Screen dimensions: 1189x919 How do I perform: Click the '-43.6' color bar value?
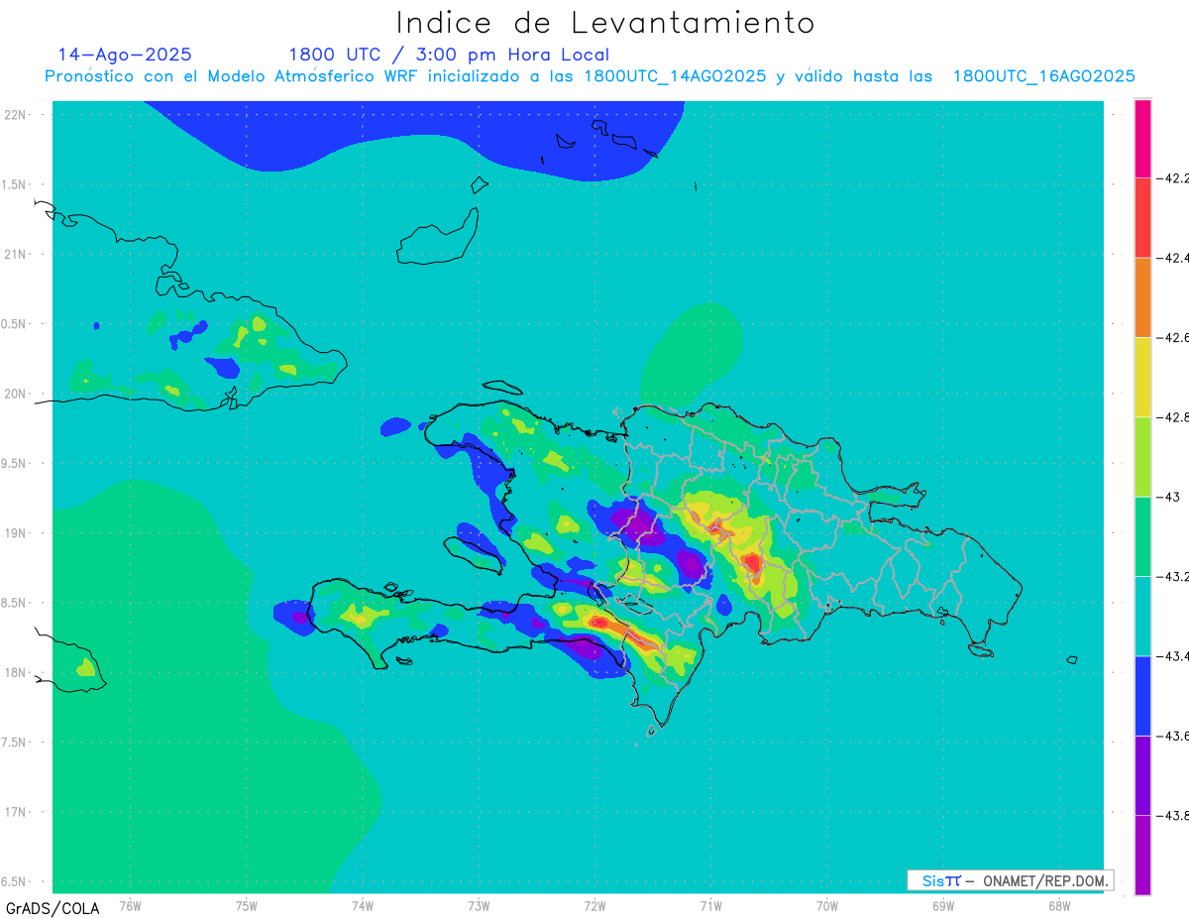click(x=1174, y=736)
